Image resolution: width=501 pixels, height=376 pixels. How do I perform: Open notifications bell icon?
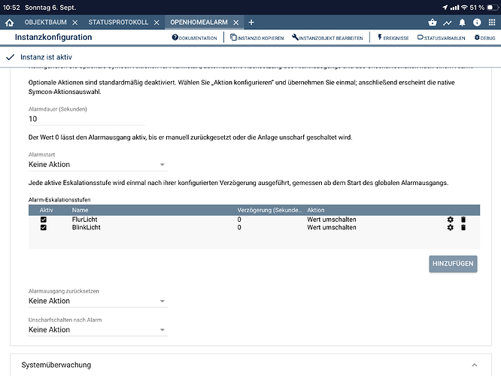coord(462,23)
